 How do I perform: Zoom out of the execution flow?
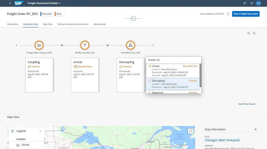pyautogui.click(x=254, y=33)
